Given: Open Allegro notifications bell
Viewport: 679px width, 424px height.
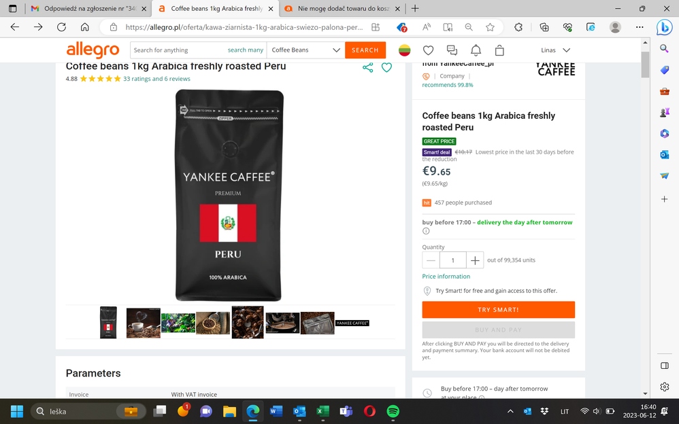Looking at the screenshot, I should 476,50.
